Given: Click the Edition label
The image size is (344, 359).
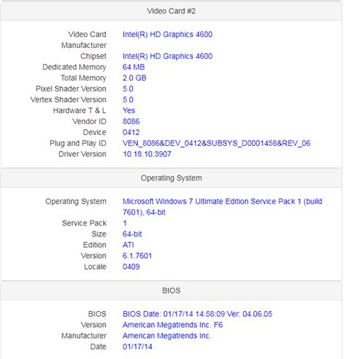Looking at the screenshot, I should pyautogui.click(x=94, y=245).
